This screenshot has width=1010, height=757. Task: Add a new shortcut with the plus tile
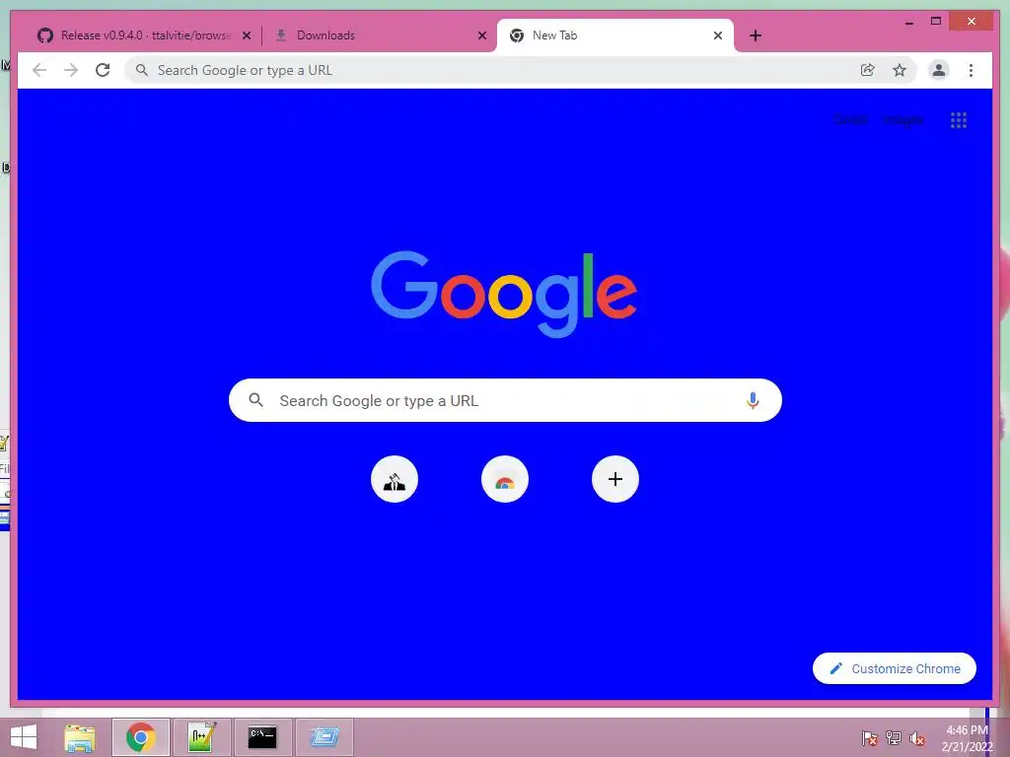(x=615, y=479)
